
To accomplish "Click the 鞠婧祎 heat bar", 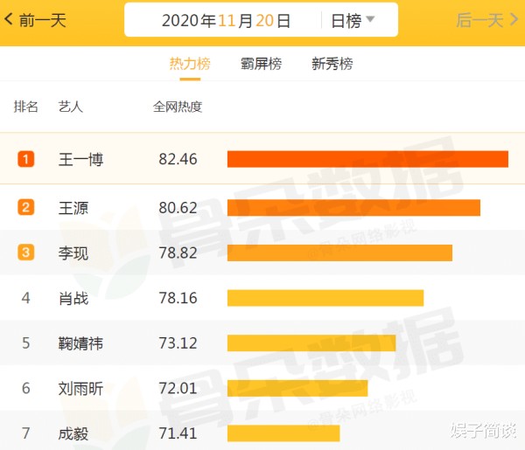I will click(311, 343).
